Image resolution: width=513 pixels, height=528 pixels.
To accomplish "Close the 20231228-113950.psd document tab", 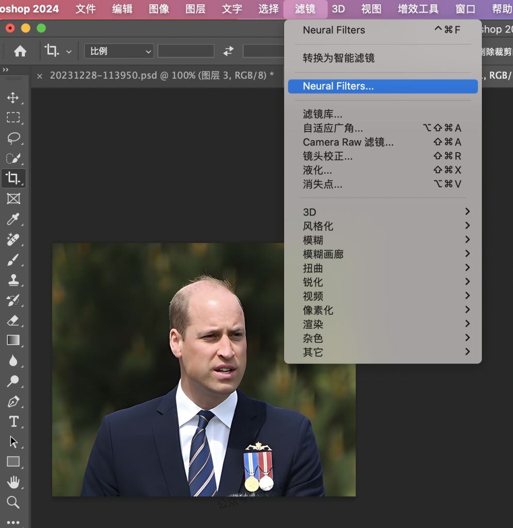I will (40, 76).
